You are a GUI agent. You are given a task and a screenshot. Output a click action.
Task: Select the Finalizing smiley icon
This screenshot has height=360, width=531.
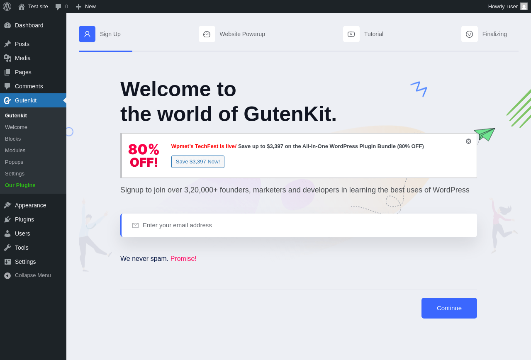(x=470, y=34)
